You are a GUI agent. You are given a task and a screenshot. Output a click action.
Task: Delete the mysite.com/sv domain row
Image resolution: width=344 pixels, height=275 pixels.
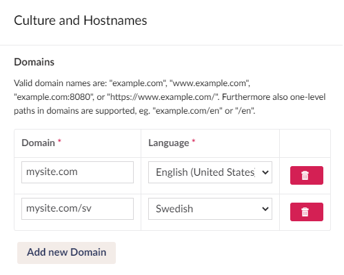coord(307,212)
